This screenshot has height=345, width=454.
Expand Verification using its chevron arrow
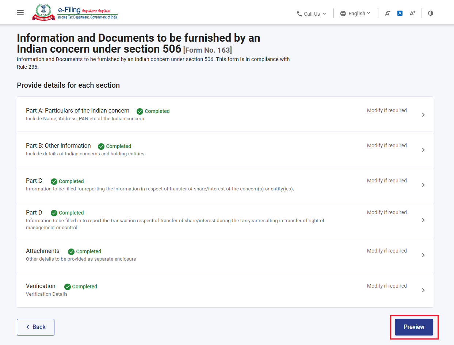(x=423, y=290)
